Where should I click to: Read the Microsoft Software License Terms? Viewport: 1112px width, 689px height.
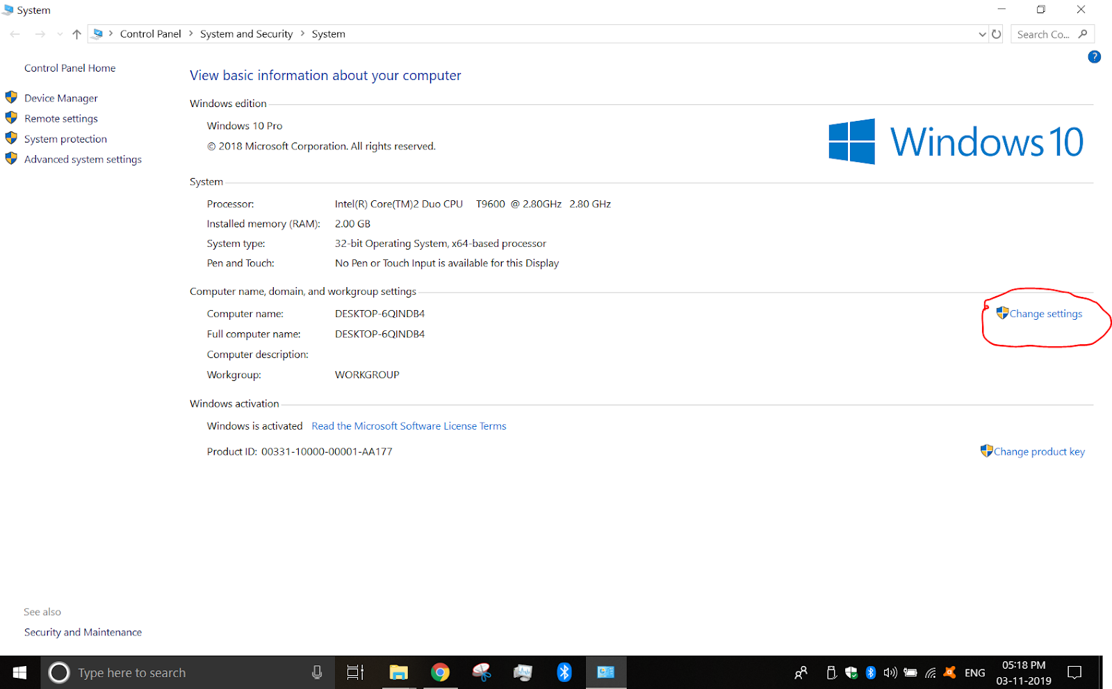coord(409,426)
